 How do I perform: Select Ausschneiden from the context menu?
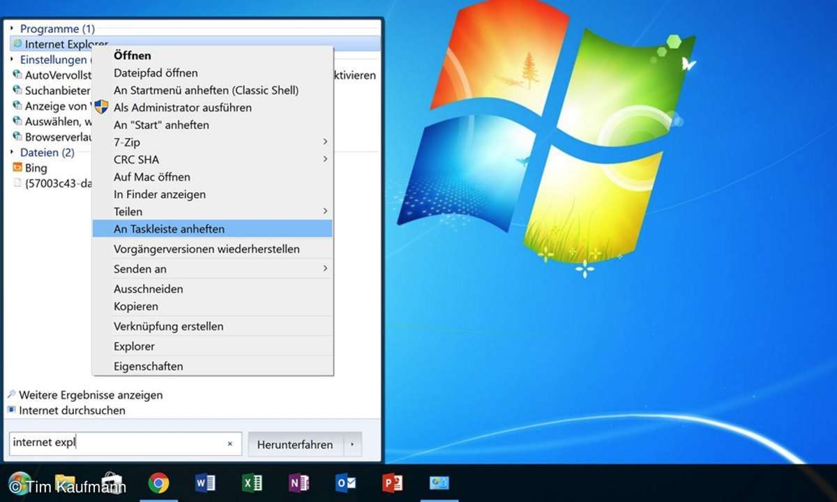pos(213,289)
